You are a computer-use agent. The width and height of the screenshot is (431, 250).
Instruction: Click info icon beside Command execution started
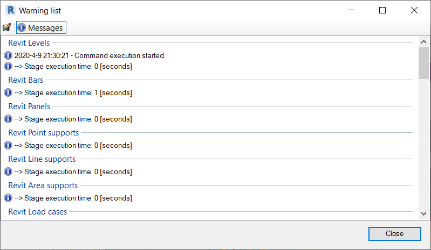pos(8,55)
